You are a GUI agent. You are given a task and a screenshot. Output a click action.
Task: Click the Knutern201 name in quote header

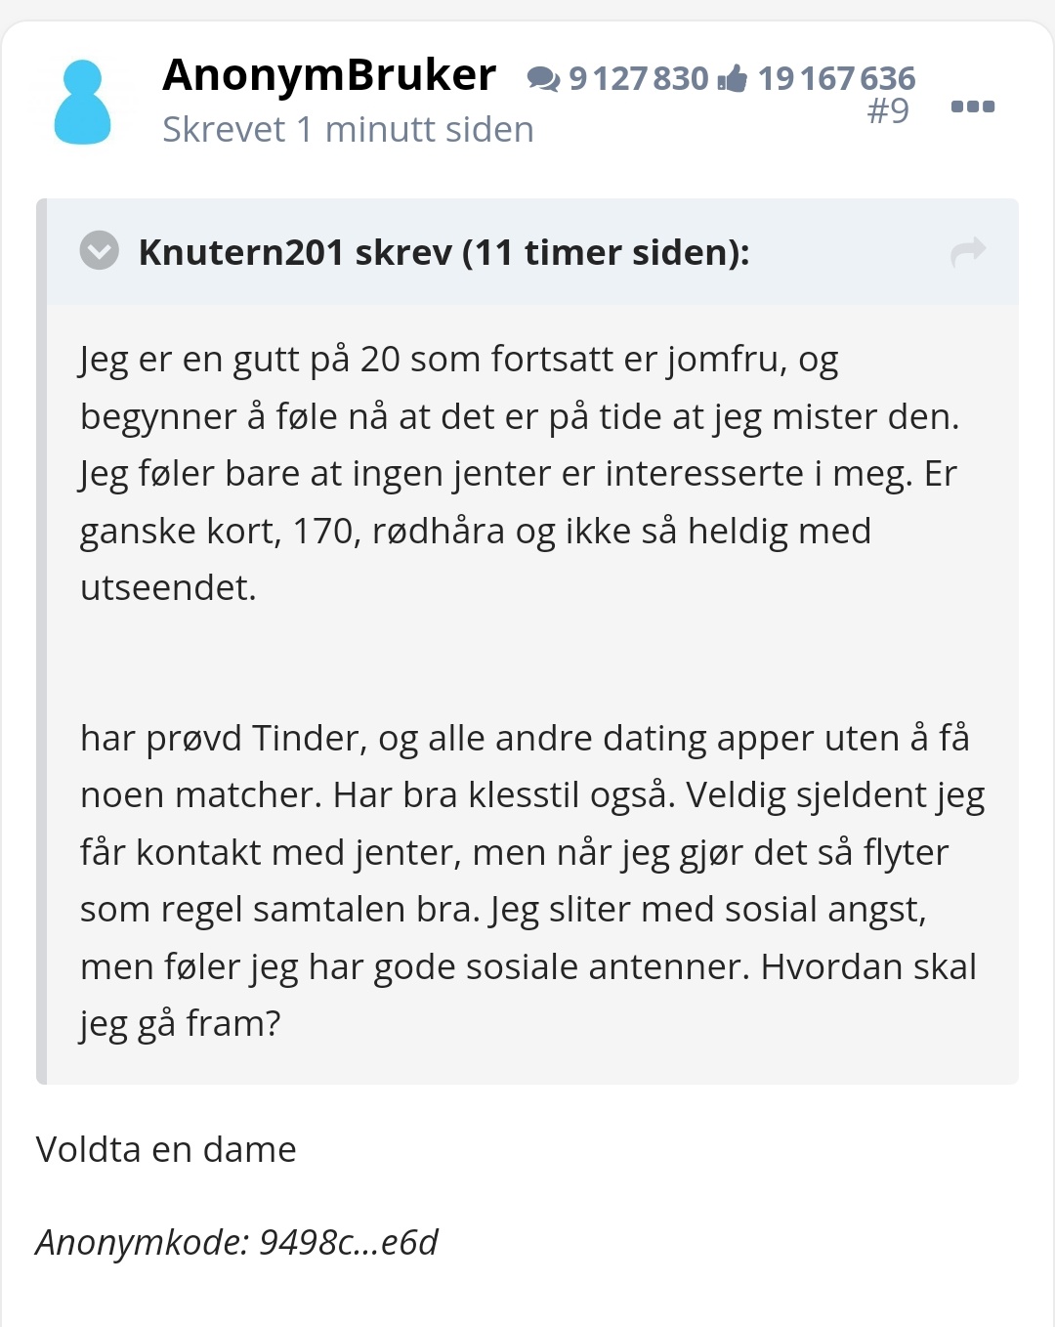[x=241, y=252]
